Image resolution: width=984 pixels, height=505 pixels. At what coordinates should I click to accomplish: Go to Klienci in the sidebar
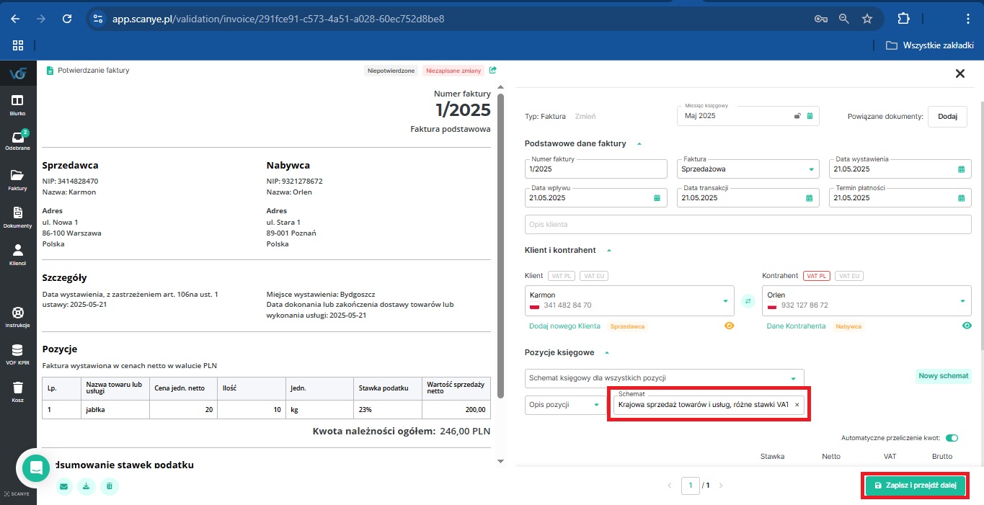[17, 253]
